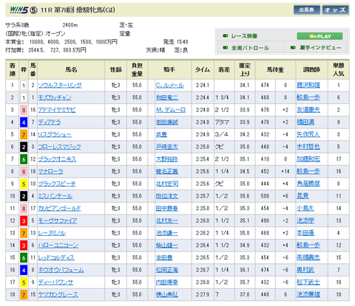Click the green PLAY video button

319,36
